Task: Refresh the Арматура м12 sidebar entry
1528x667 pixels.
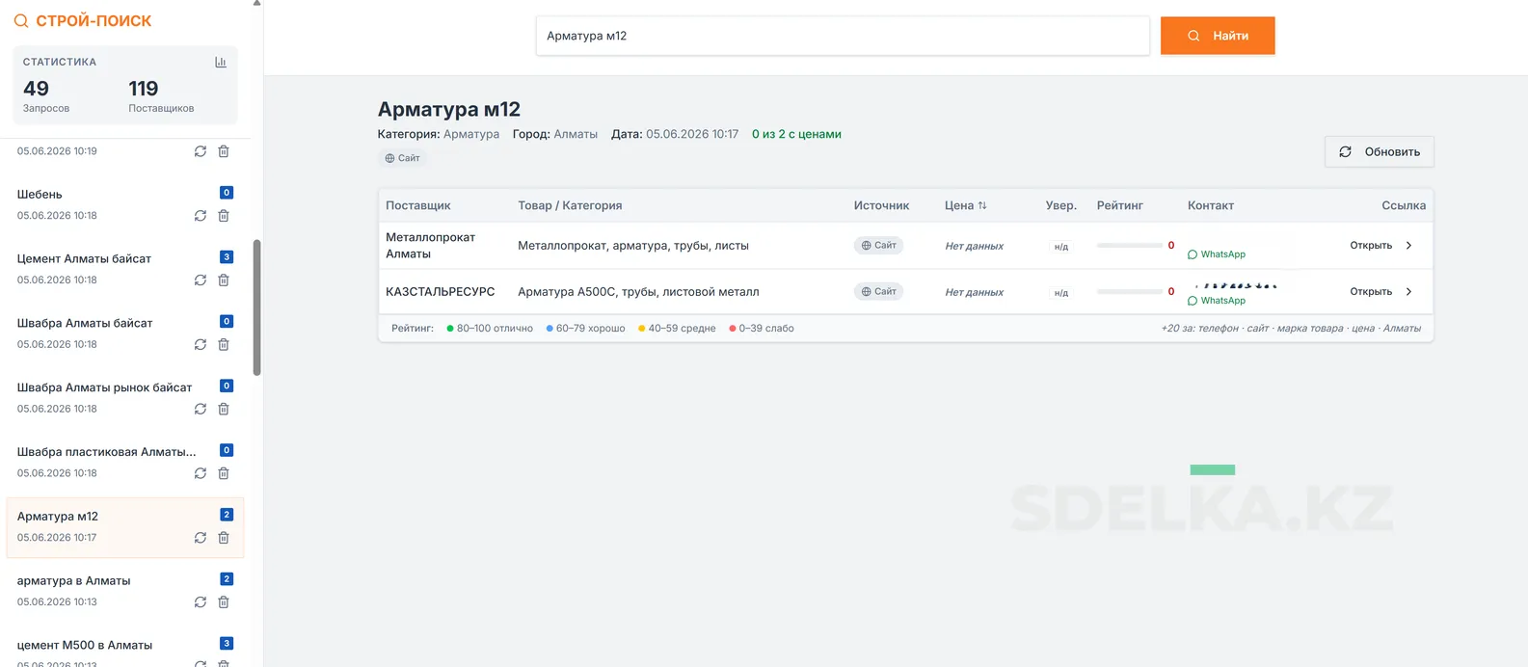Action: pos(201,538)
